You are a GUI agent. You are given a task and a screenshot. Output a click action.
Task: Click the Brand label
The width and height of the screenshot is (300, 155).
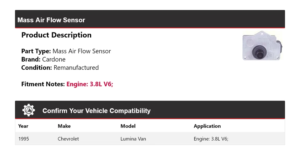pyautogui.click(x=31, y=59)
